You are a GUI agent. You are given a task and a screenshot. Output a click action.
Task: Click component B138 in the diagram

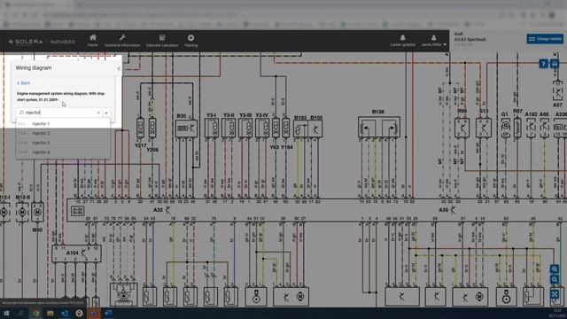coord(379,127)
